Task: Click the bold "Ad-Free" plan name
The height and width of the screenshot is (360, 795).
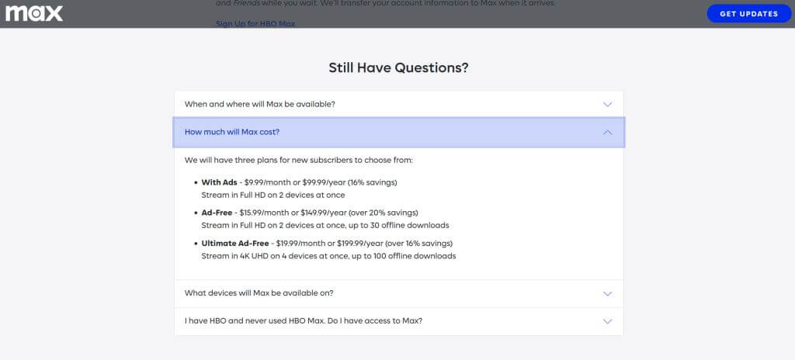Action: [218, 213]
